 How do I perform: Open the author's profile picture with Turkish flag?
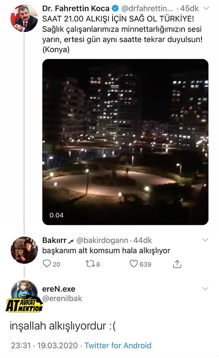pos(24,18)
